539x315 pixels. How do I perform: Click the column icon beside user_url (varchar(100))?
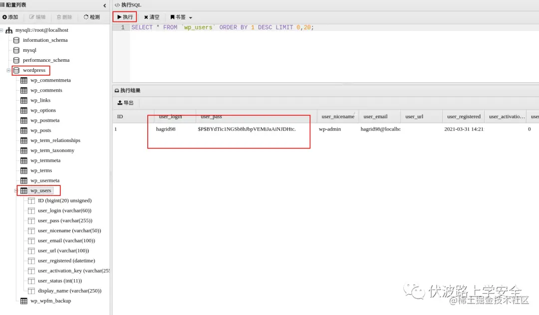click(x=31, y=251)
